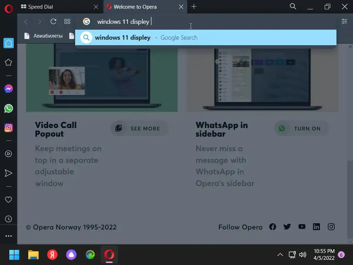Open My Flow arrow icon
The height and width of the screenshot is (265, 353).
[9, 173]
